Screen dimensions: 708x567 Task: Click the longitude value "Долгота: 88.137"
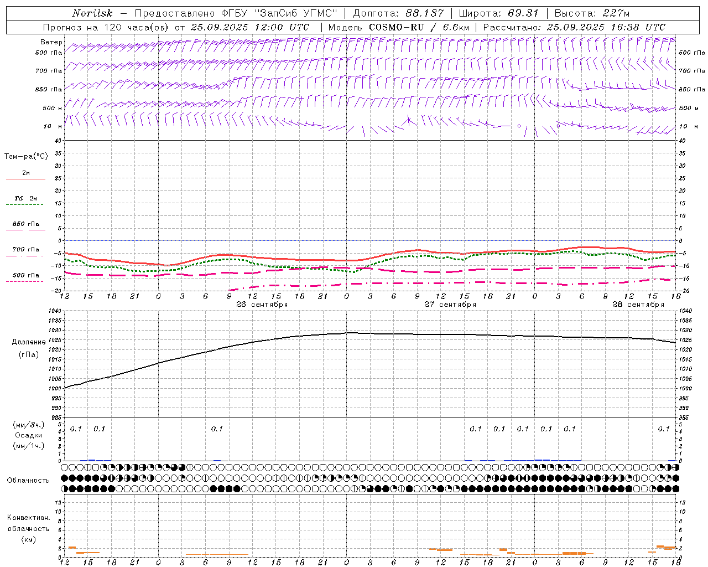click(x=398, y=13)
